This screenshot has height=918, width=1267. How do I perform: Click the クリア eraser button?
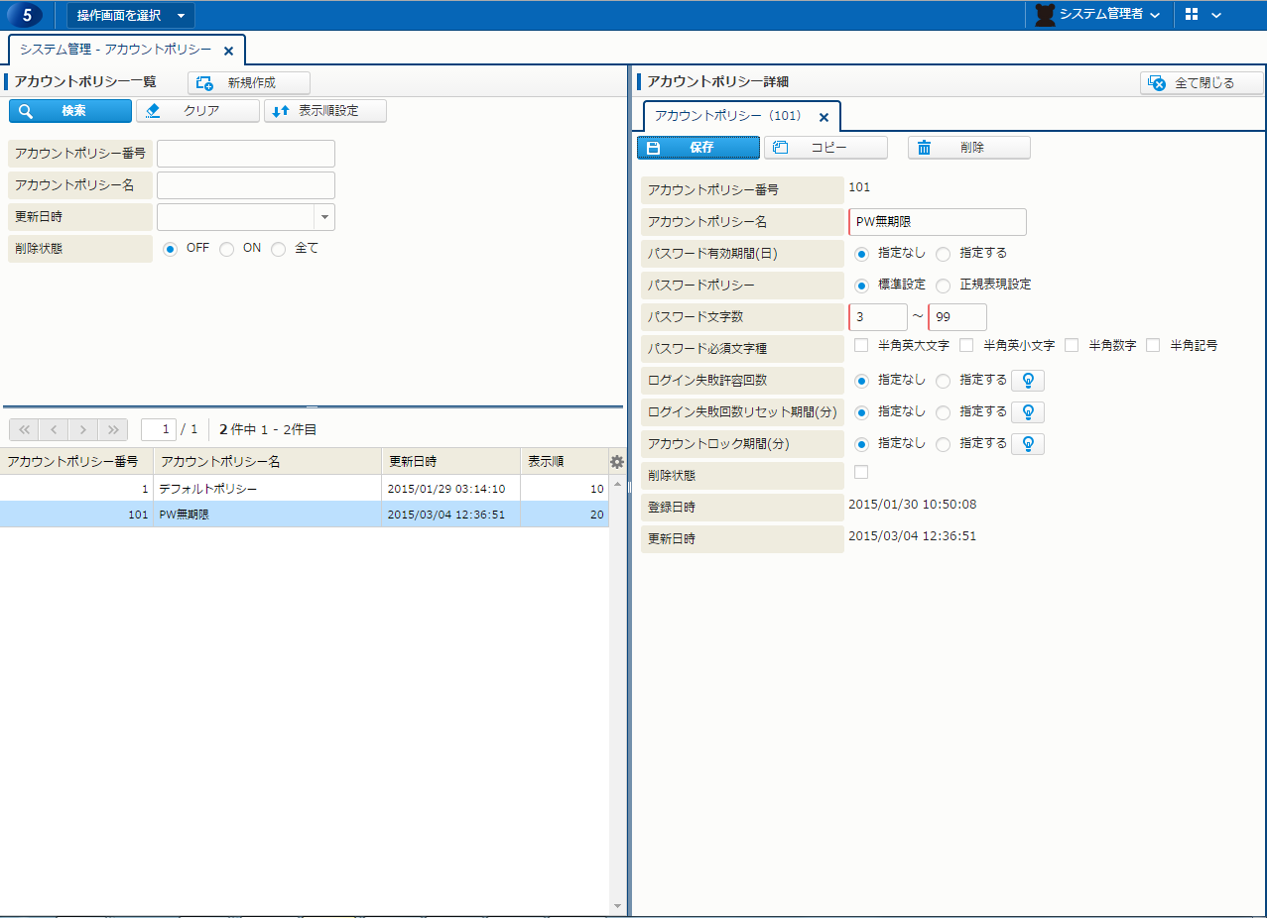197,111
